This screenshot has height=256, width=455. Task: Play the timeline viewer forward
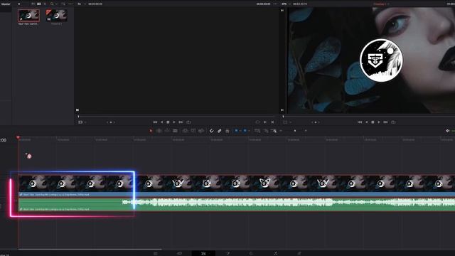pyautogui.click(x=379, y=122)
